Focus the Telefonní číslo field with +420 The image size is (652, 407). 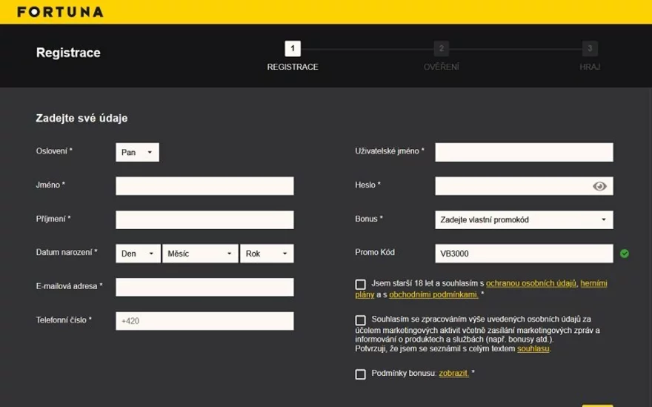(204, 321)
